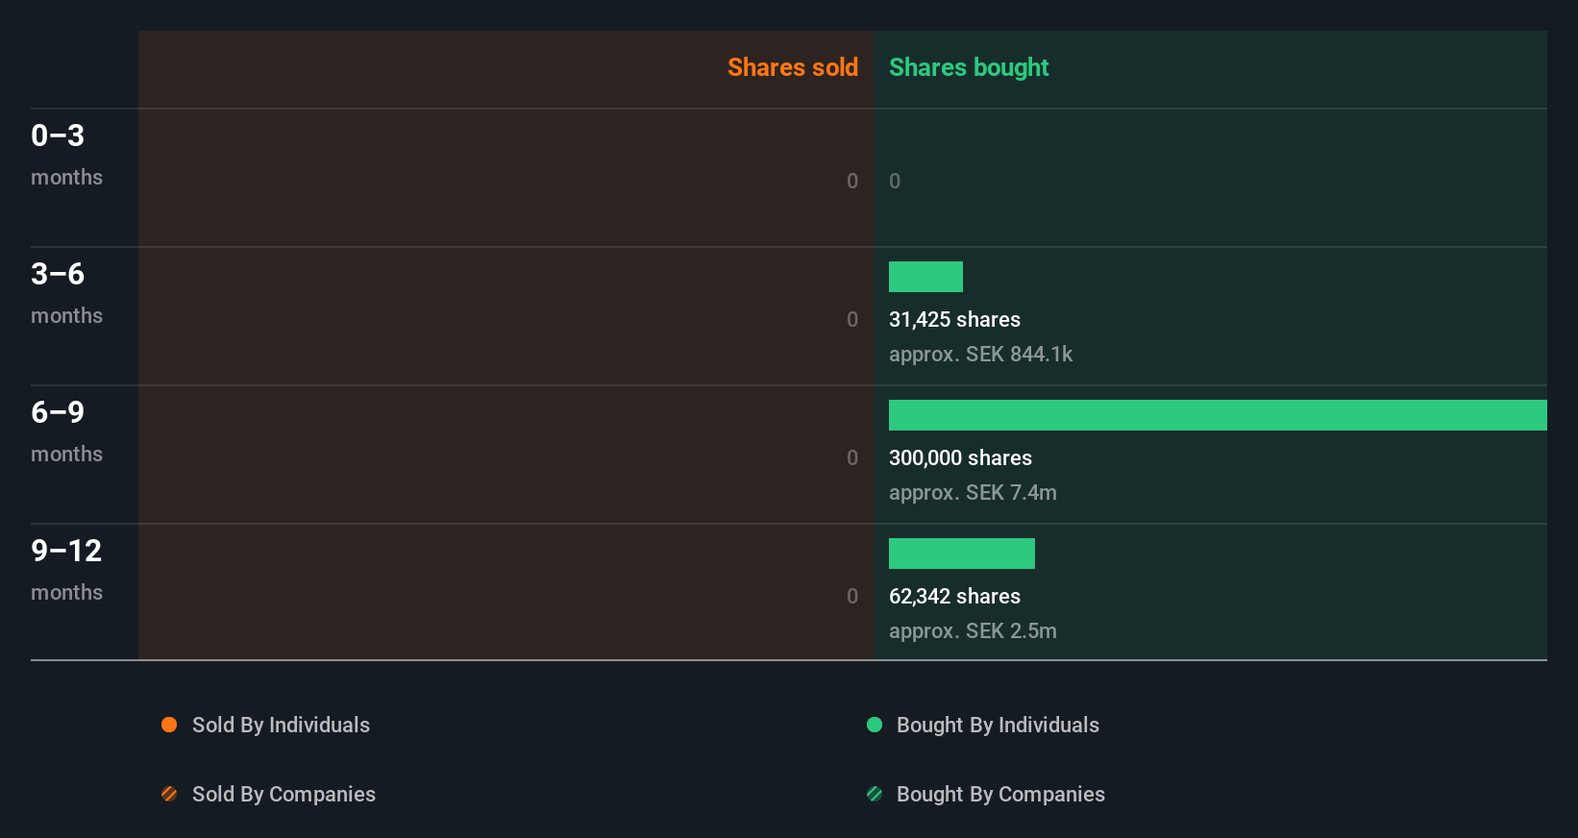Click the green bar for 9–12 months

pos(962,554)
